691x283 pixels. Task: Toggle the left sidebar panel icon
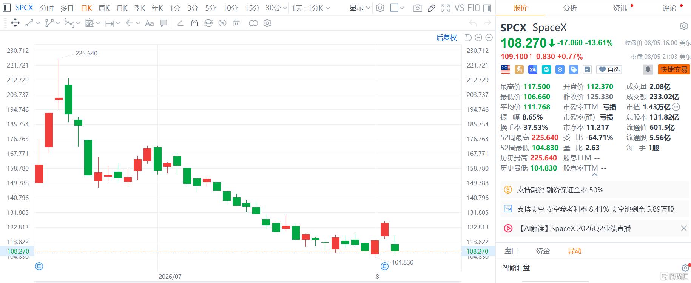pyautogui.click(x=7, y=8)
